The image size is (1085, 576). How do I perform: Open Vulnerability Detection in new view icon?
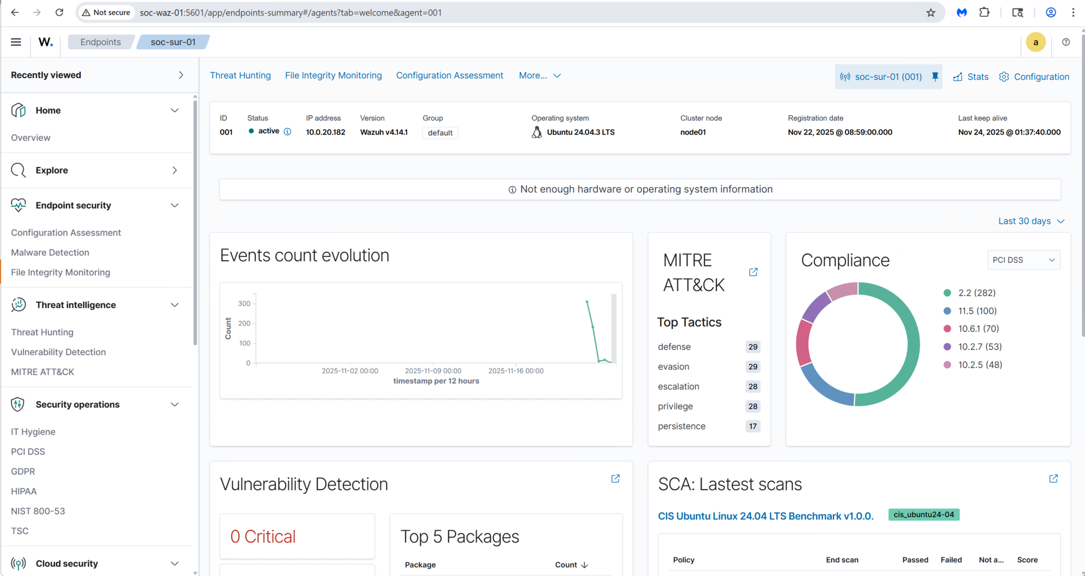(615, 479)
